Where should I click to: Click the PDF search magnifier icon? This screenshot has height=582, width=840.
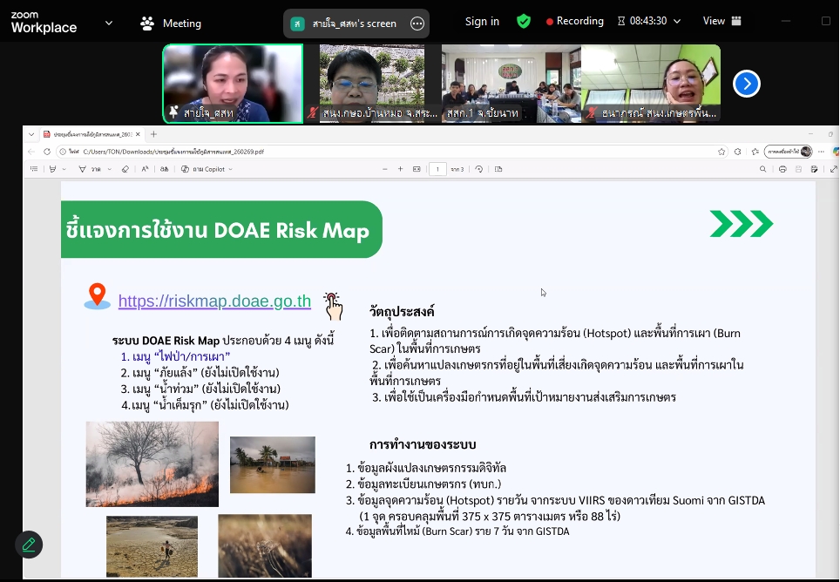[762, 169]
